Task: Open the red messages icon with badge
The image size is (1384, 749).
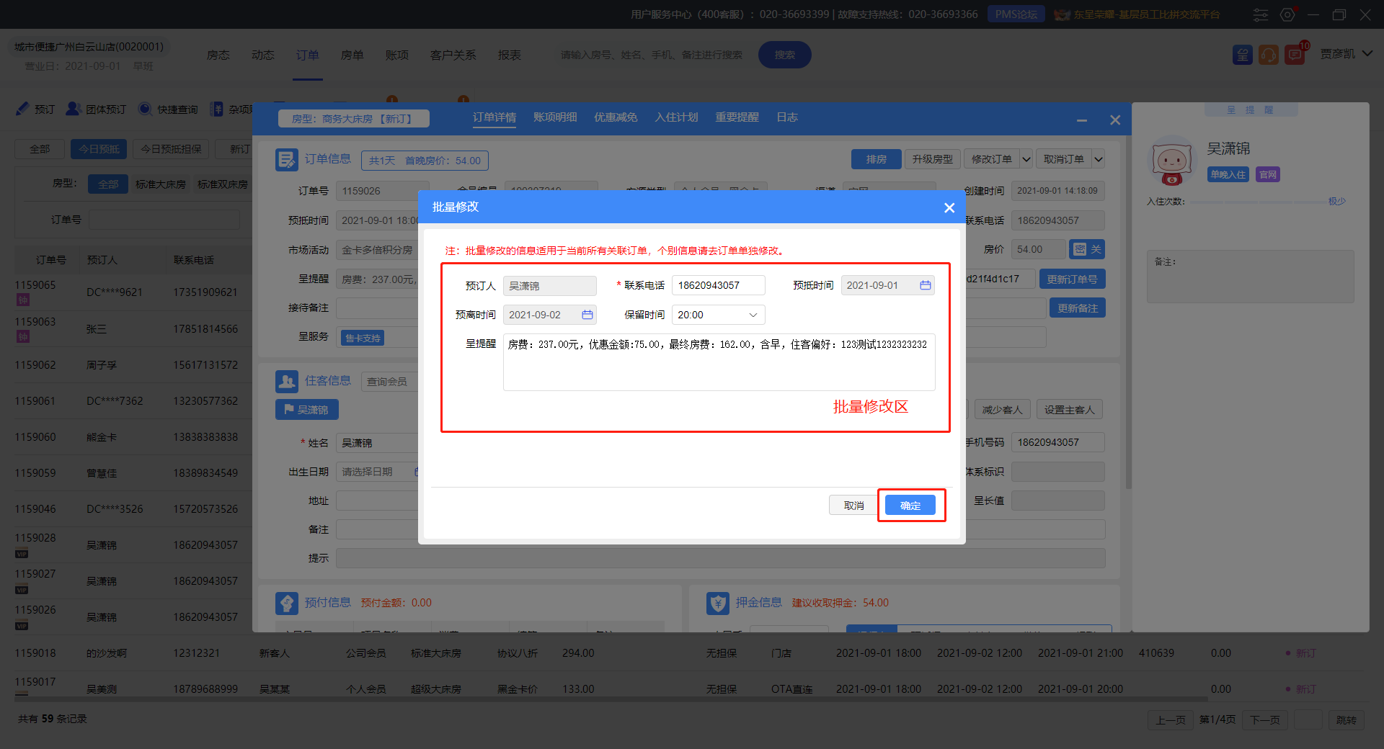Action: coord(1295,55)
